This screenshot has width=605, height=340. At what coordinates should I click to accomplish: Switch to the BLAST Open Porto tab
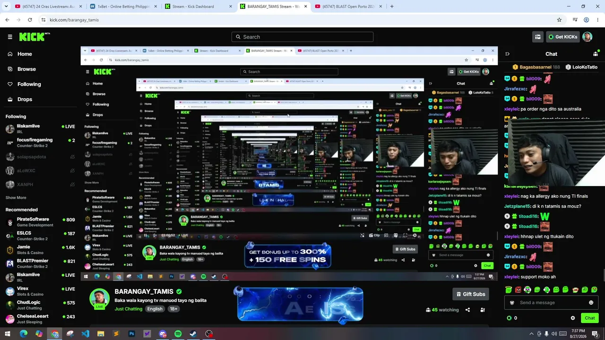tap(350, 7)
